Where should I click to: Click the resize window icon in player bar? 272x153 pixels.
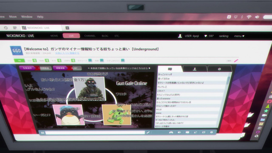click(195, 132)
